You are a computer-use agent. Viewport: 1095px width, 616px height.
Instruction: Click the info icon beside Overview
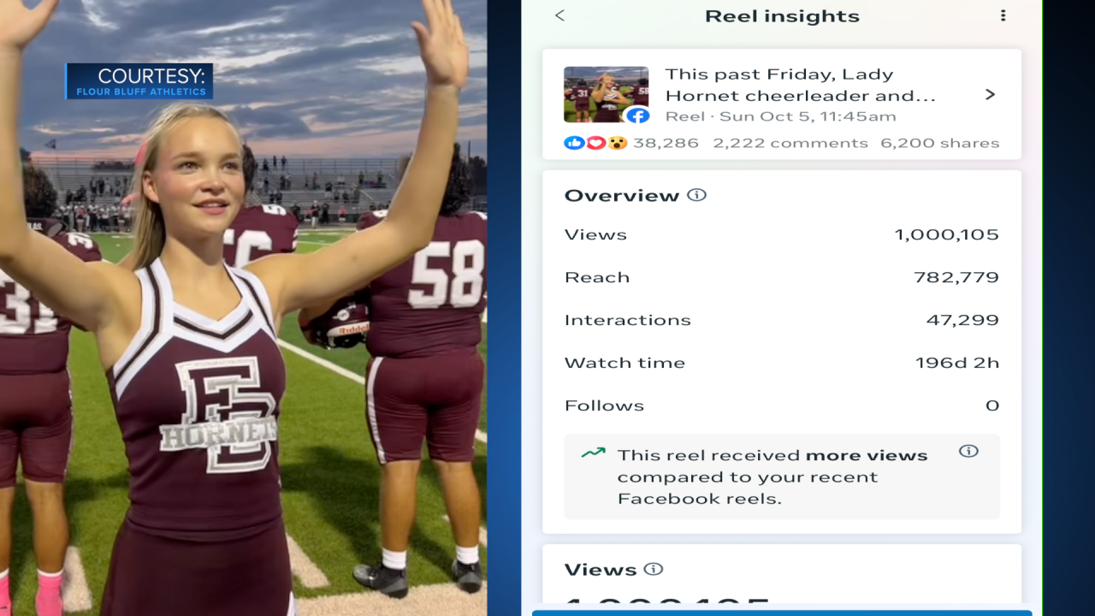pyautogui.click(x=697, y=195)
